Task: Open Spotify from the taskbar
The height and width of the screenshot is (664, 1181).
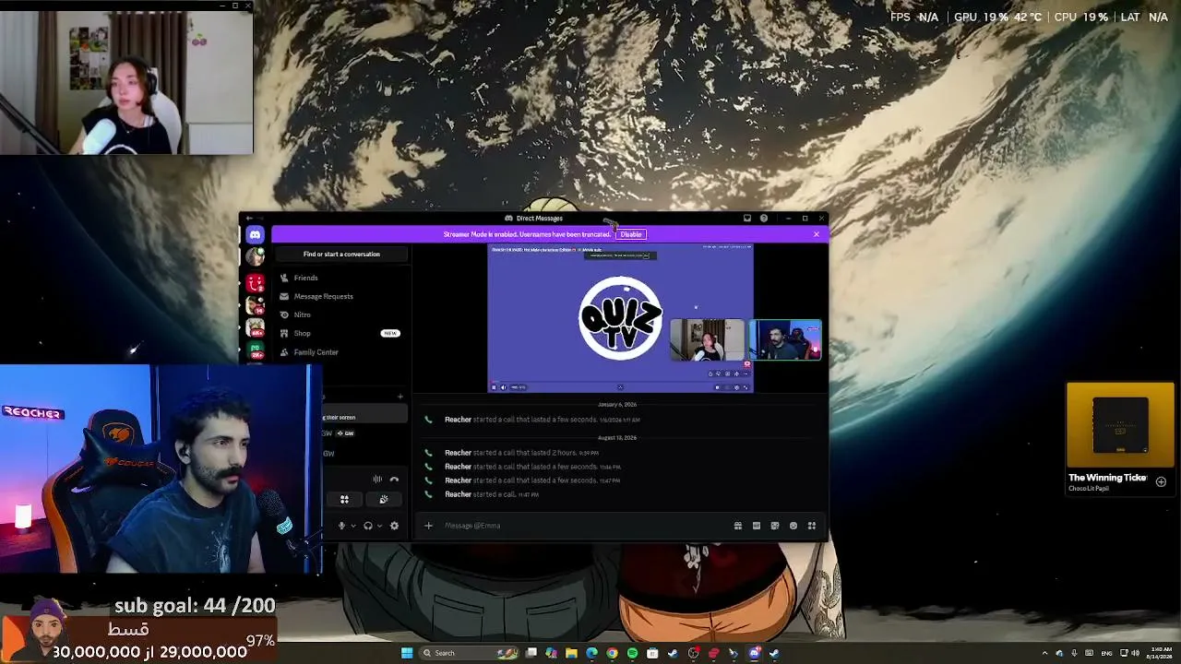Action: 632,653
